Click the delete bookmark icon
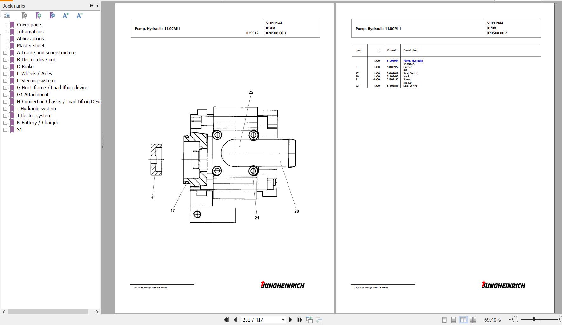The height and width of the screenshot is (325, 562). [24, 15]
